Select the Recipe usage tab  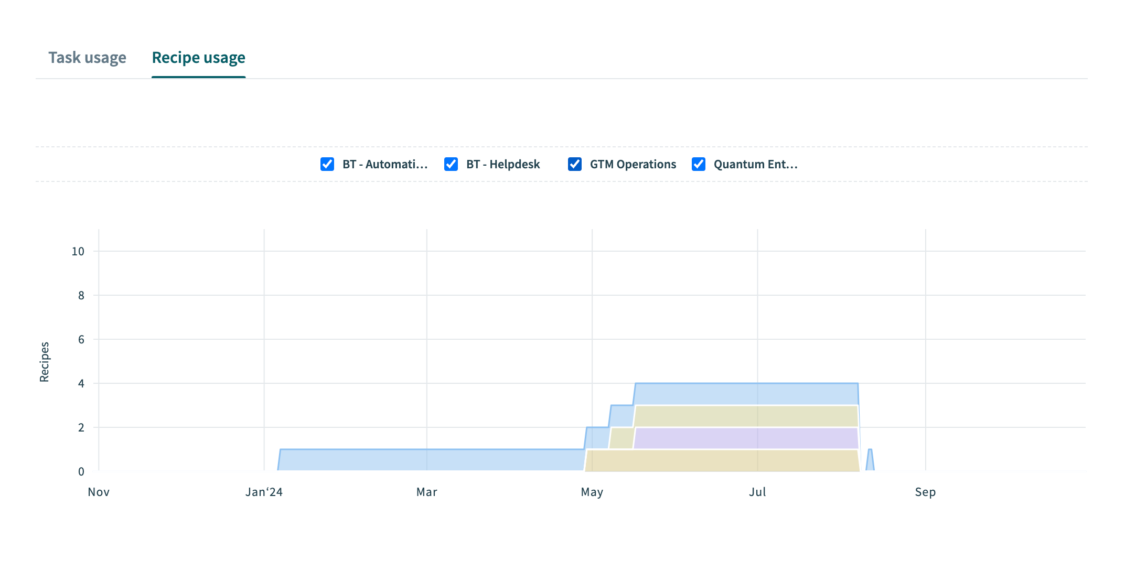tap(198, 58)
